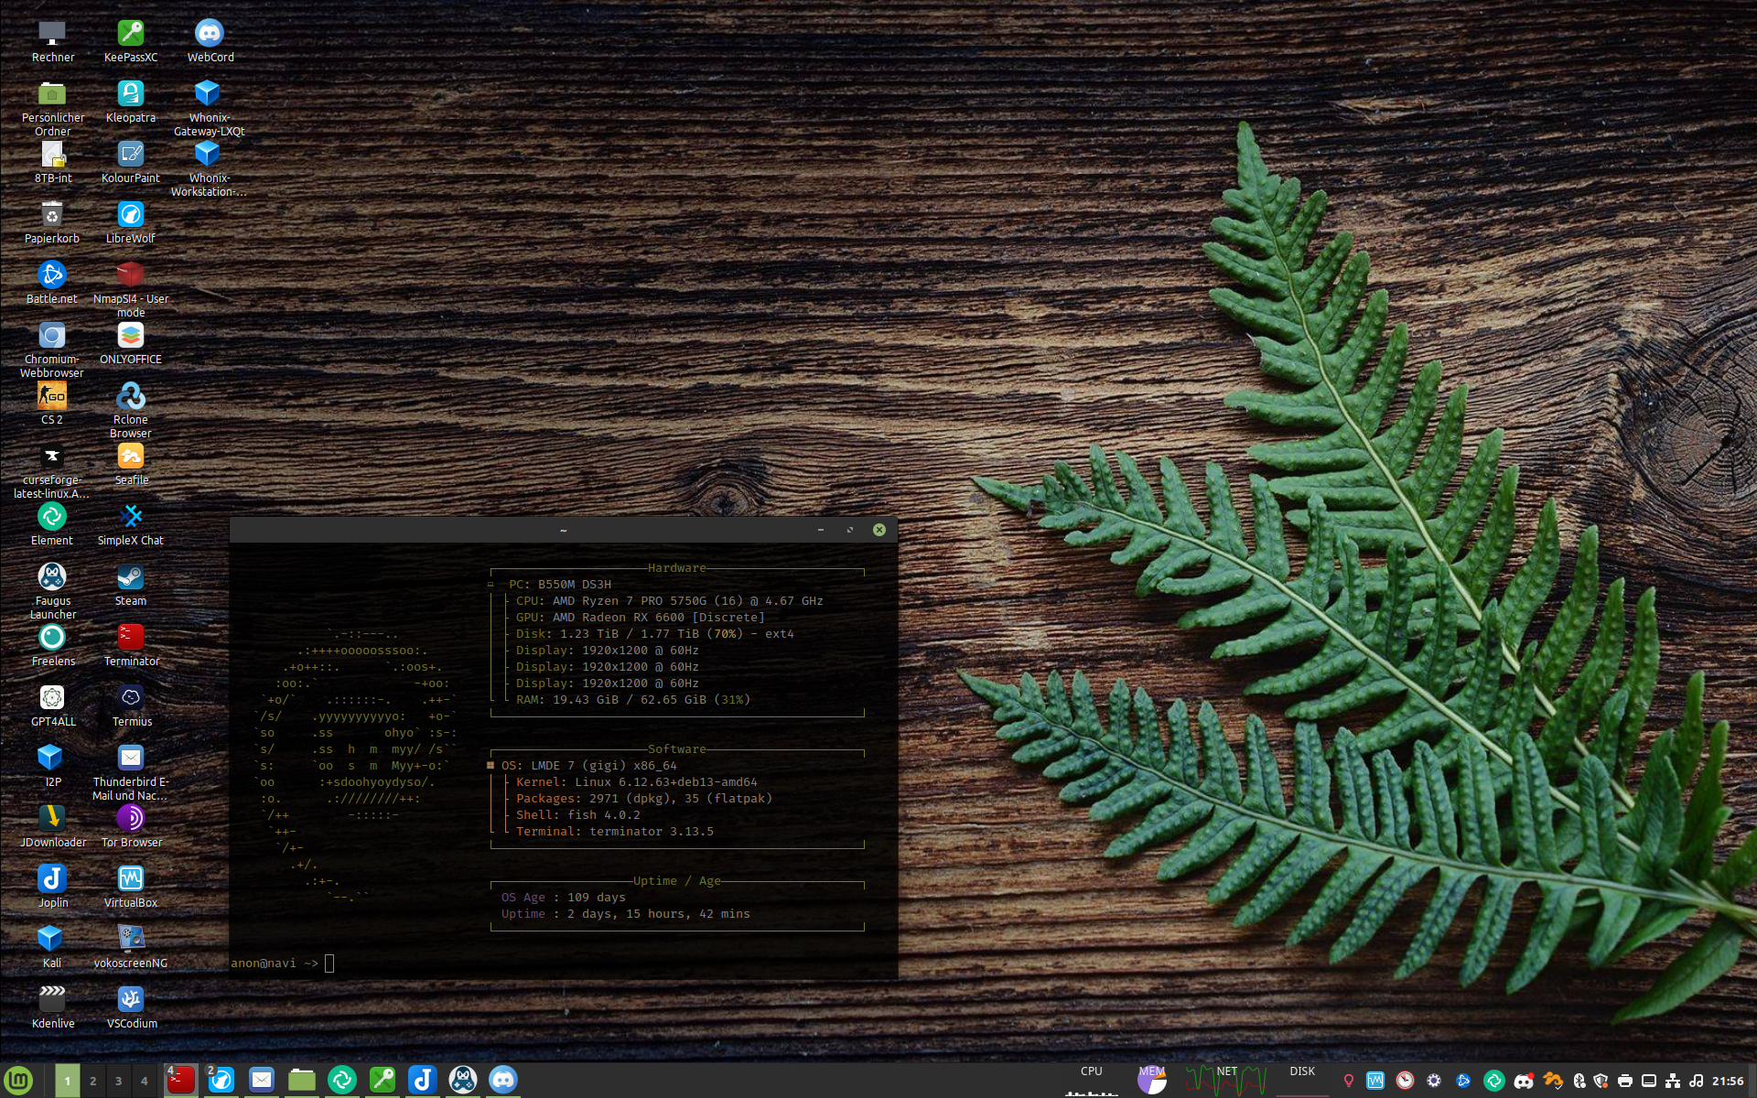Open the Tor Browser desktop shortcut
The width and height of the screenshot is (1757, 1098).
click(x=130, y=819)
